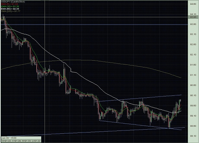
Task: Click the 93.10 price axis label
Action: click(x=193, y=34)
